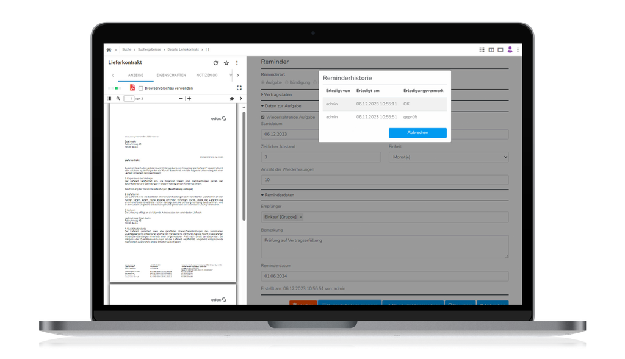
Task: Open the purple user profile icon
Action: pyautogui.click(x=510, y=49)
